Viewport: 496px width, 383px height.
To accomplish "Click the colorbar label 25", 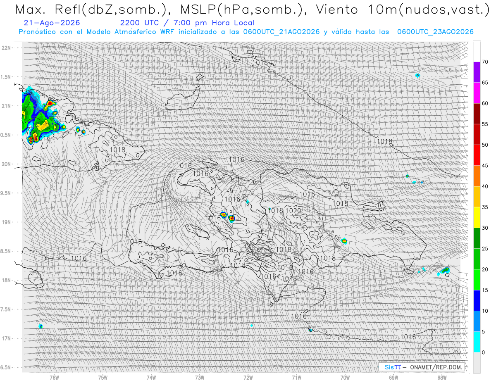I will [x=485, y=249].
